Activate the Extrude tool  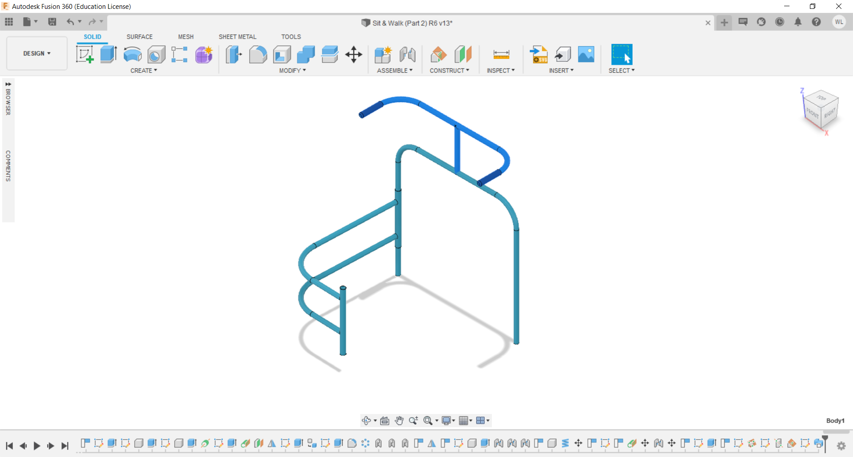pyautogui.click(x=108, y=54)
